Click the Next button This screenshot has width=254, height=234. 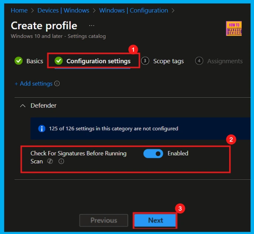point(155,220)
